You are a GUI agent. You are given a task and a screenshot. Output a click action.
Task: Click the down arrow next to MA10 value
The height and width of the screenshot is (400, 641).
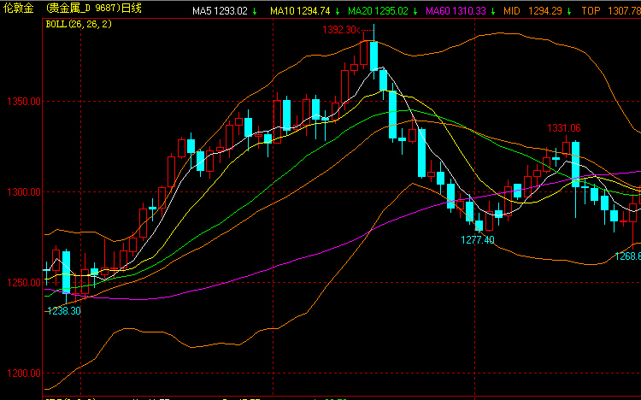[x=338, y=11]
